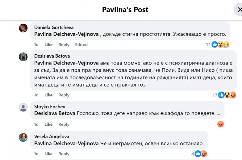This screenshot has height=160, width=242.
Task: Reply to Daniela Gortcheva's comment
Action: tap(64, 45)
